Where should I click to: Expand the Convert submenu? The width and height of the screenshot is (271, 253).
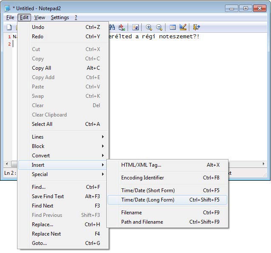pyautogui.click(x=63, y=156)
